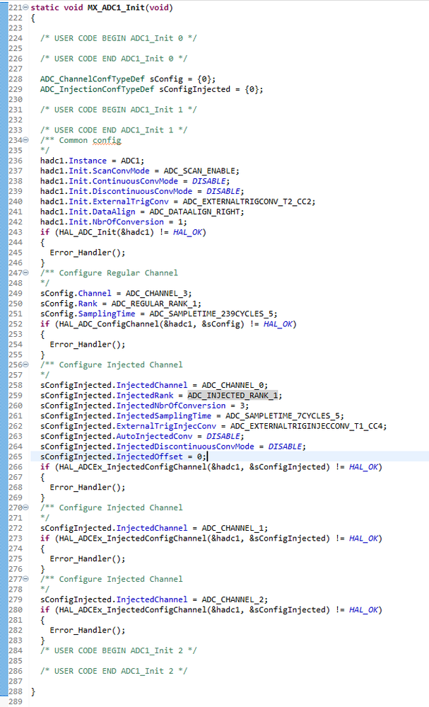
Task: Click HAL_ADC_ConfigChannel call on line 252
Action: pos(109,323)
